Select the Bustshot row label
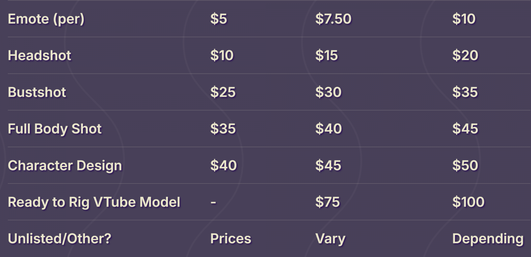531x257 pixels. (x=37, y=92)
